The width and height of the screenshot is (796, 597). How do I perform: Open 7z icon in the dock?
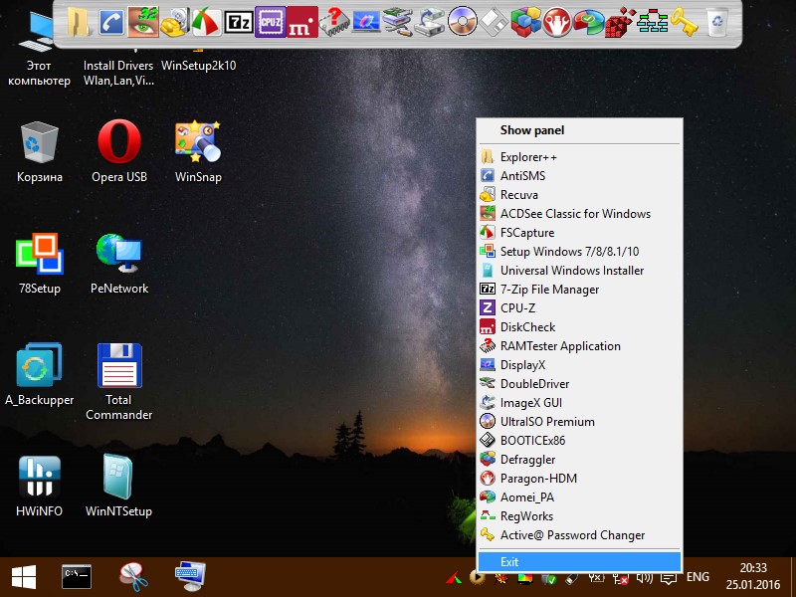click(x=239, y=23)
